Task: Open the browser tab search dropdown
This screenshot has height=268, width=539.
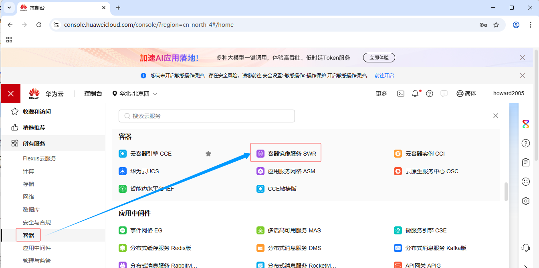Action: (9, 8)
